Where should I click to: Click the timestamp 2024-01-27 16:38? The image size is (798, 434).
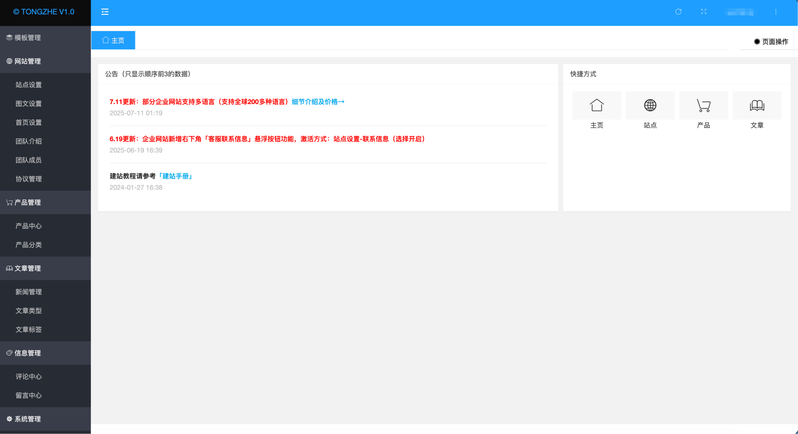pos(136,187)
